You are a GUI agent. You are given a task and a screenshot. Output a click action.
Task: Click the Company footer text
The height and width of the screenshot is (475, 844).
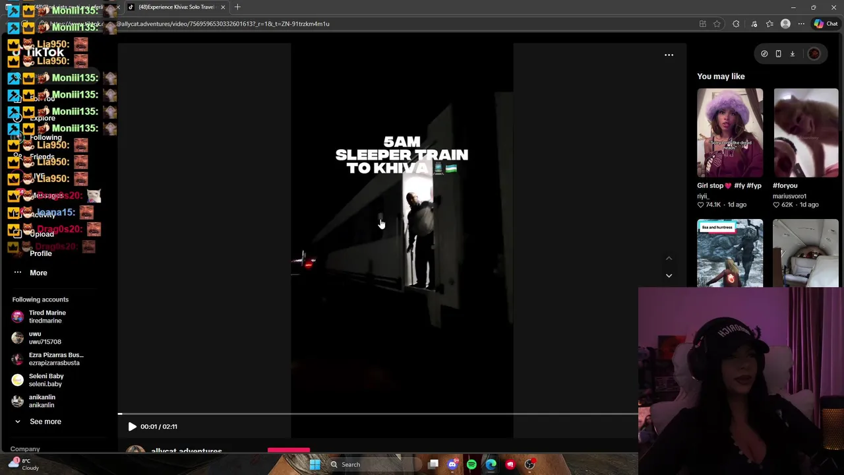click(x=25, y=449)
